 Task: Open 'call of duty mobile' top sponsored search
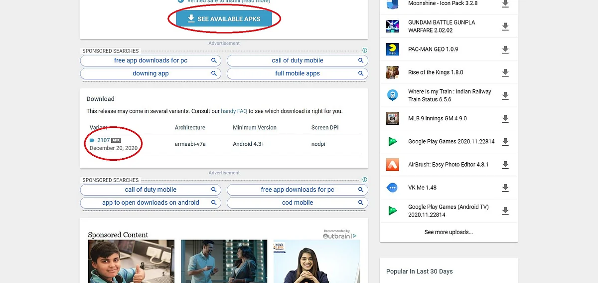tap(298, 60)
